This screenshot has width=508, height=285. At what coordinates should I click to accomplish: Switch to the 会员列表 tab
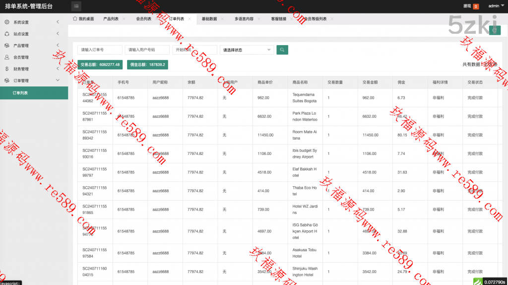click(x=143, y=19)
